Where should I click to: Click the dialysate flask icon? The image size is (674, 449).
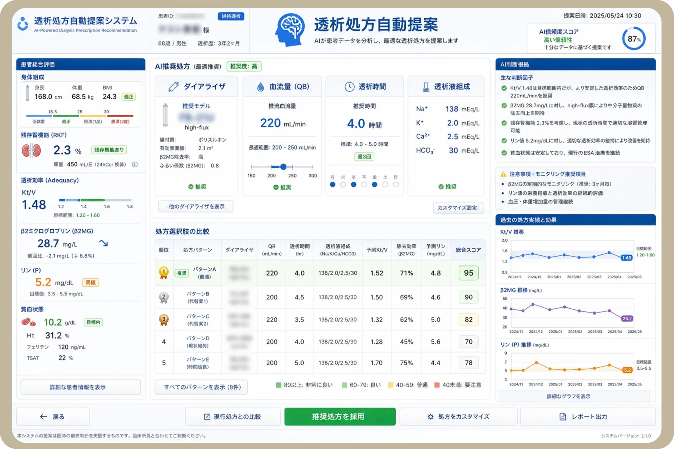426,87
